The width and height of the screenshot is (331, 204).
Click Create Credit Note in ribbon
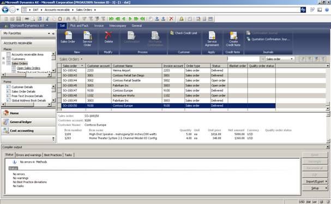pos(233,39)
